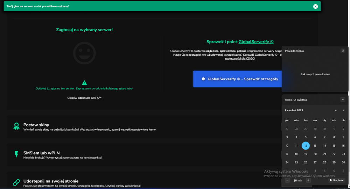This screenshot has width=350, height=189.
Task: Click GlobalServerify © - Sprawdź szczegóły button
Action: 238,79
